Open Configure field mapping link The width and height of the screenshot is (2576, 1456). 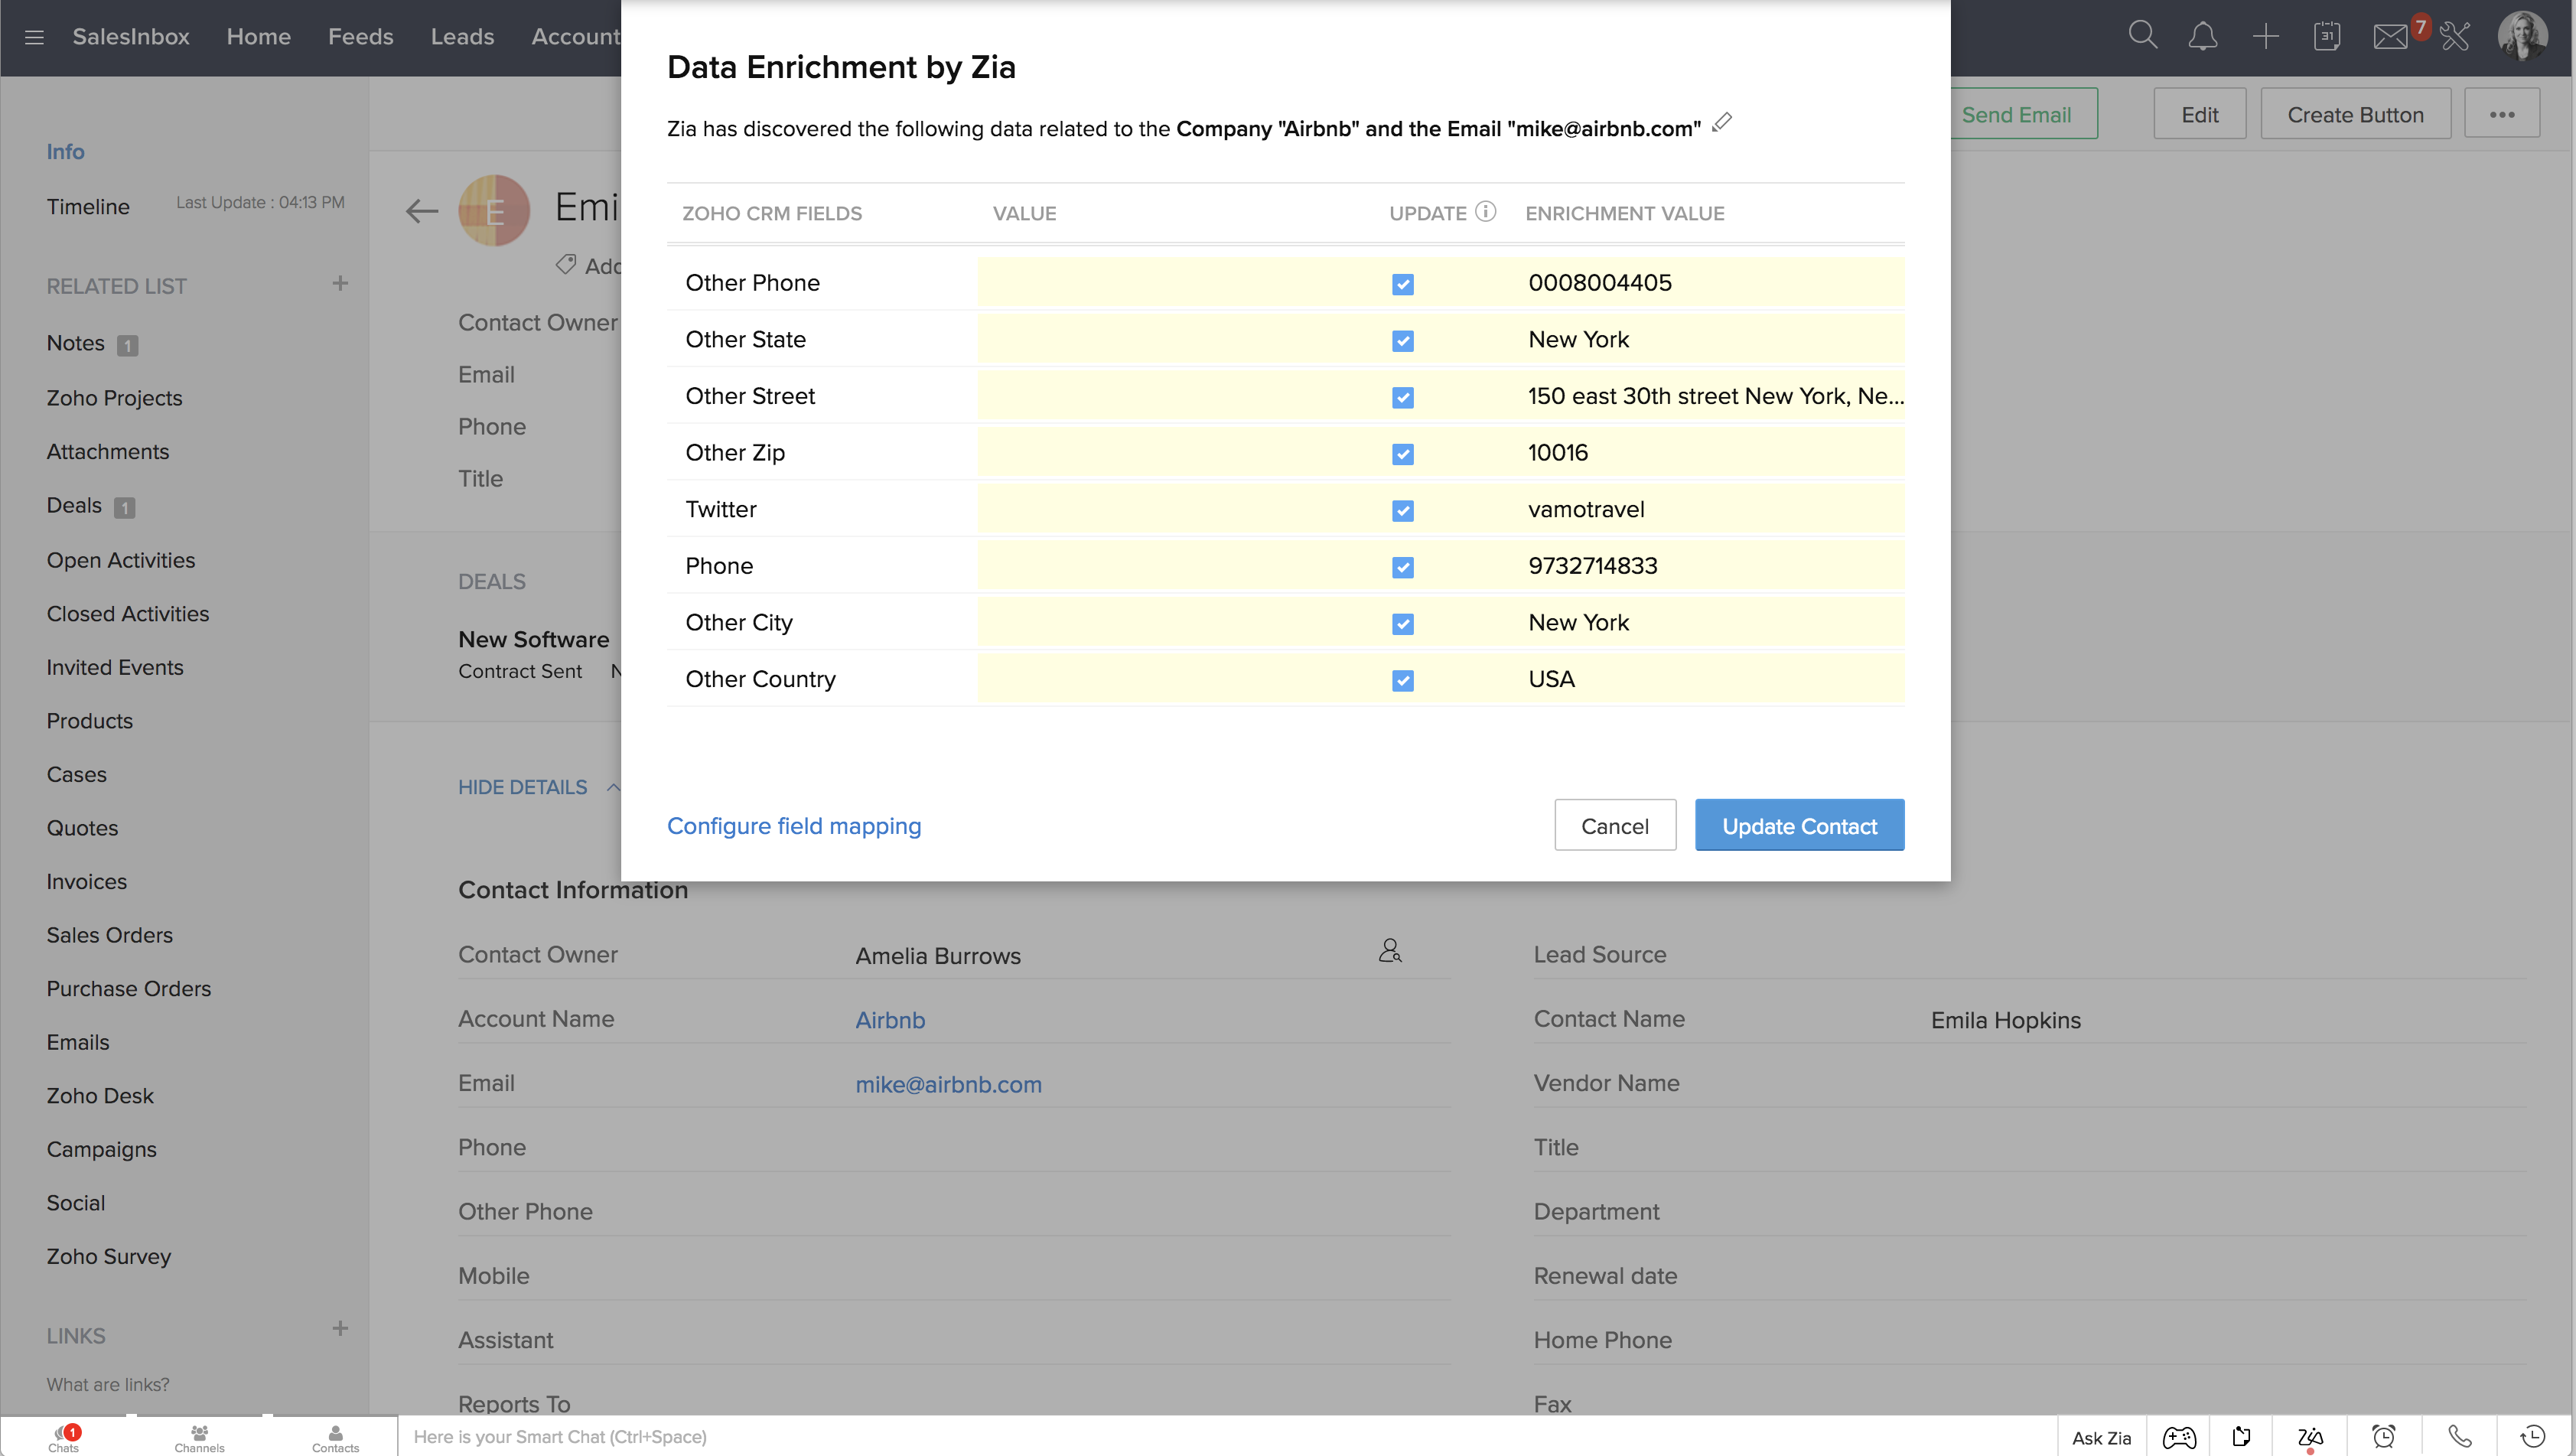pyautogui.click(x=794, y=826)
